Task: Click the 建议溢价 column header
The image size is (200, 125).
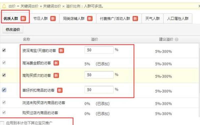Action: [x=166, y=39]
